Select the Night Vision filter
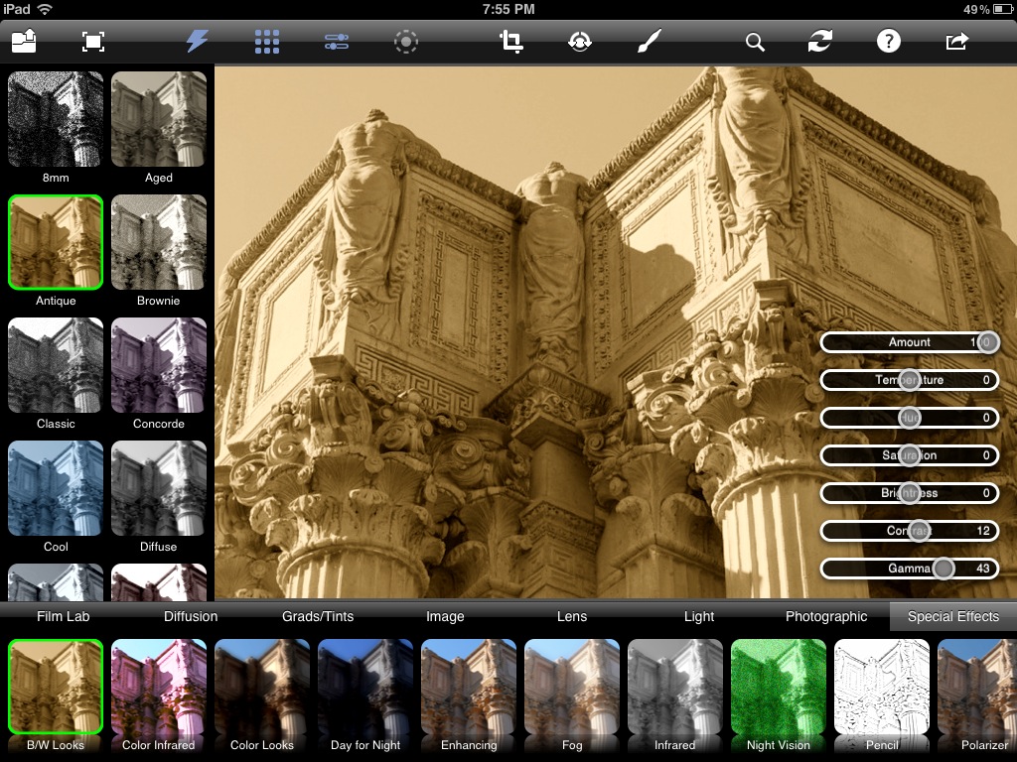The image size is (1017, 762). click(779, 687)
